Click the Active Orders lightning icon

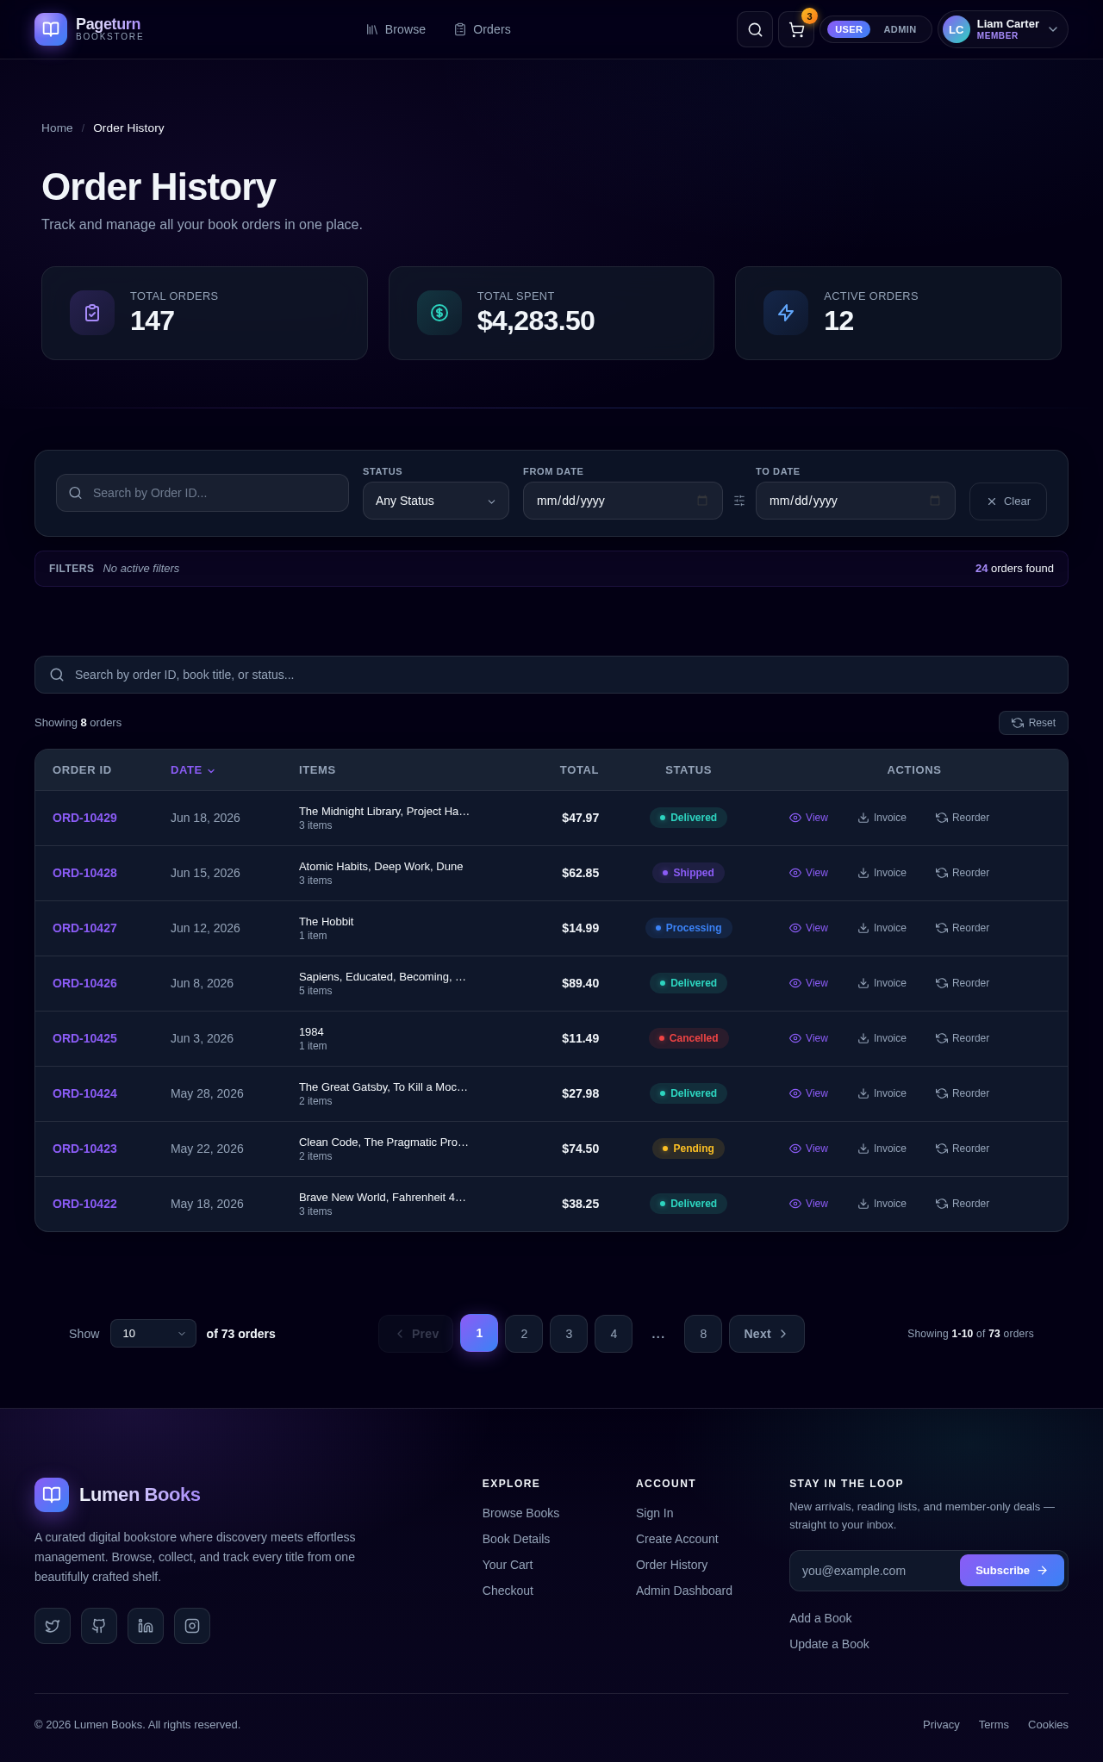[x=786, y=313]
